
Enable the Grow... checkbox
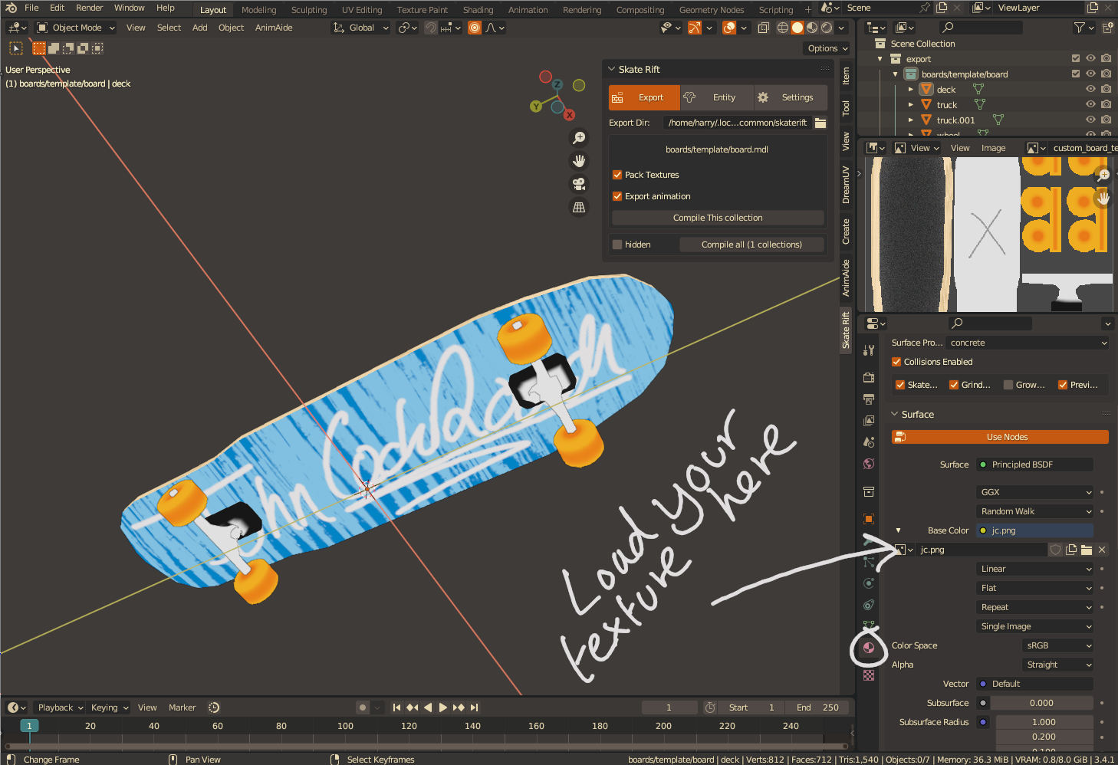1008,385
